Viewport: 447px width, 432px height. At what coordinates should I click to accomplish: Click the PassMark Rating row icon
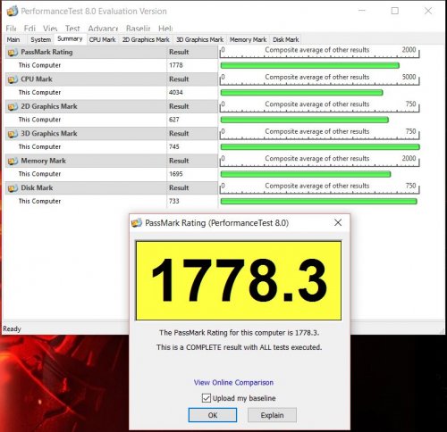(13, 53)
